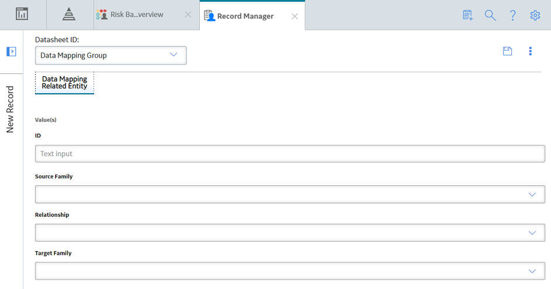
Task: Open the settings gear icon
Action: (x=535, y=15)
